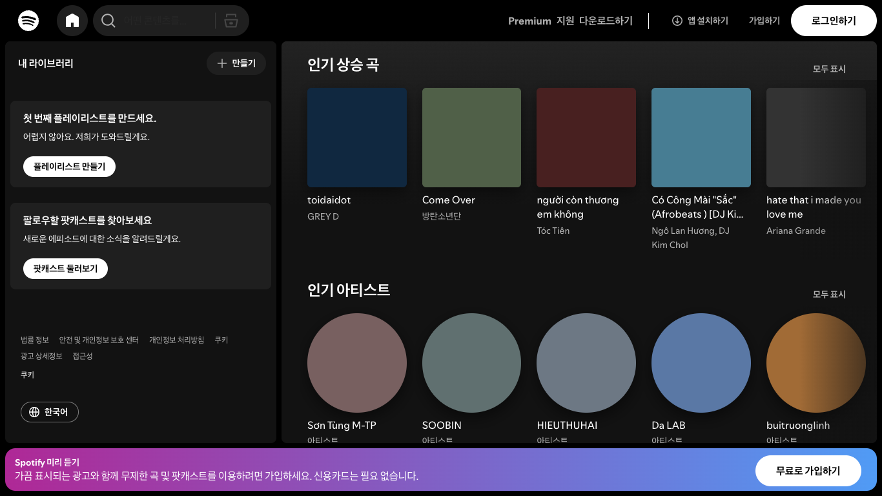This screenshot has height=496, width=882.
Task: Click the Spotify logo icon
Action: pos(28,21)
